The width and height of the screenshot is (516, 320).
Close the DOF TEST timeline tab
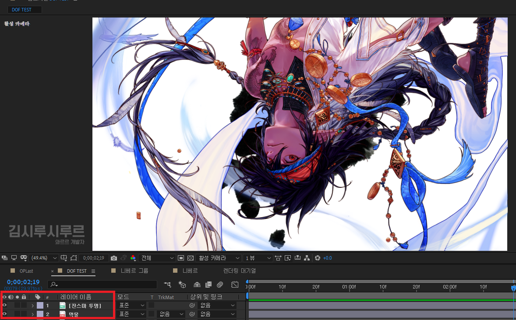click(52, 271)
